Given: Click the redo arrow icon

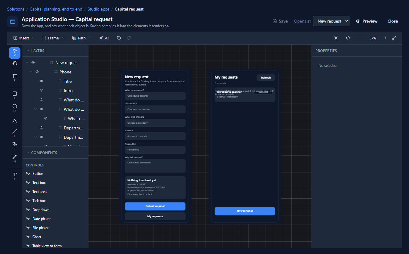Looking at the screenshot, I should 129,38.
